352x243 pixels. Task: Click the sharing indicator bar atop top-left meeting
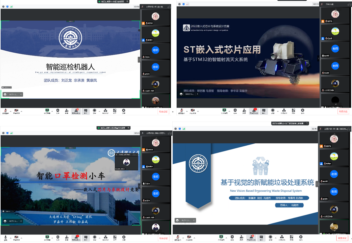point(113,2)
